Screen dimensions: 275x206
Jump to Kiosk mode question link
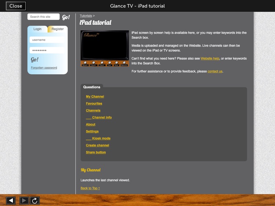pyautogui.click(x=98, y=138)
